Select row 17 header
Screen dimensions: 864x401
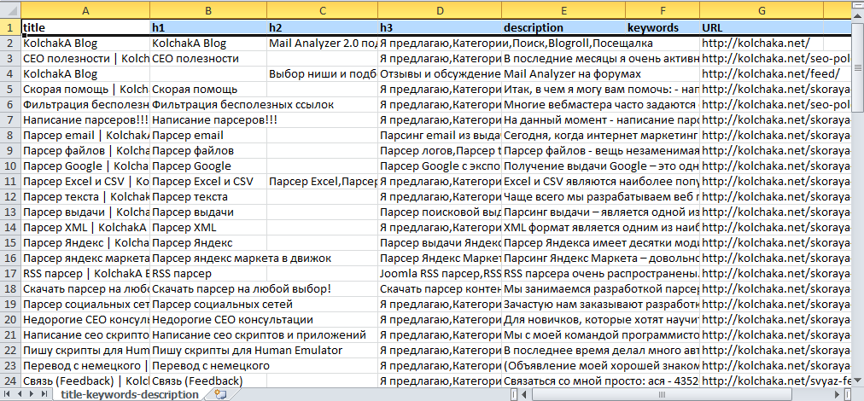(10, 273)
